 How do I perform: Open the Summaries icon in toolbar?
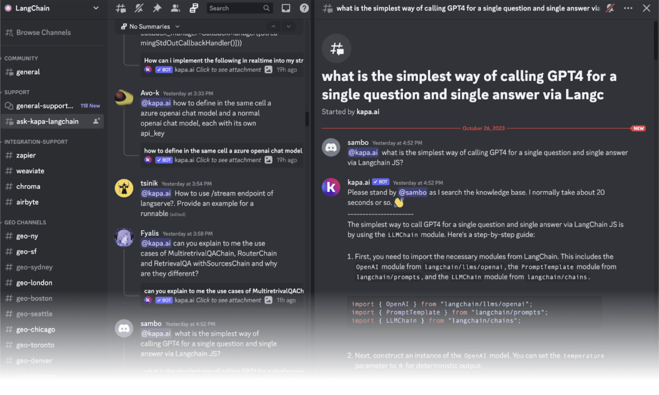pyautogui.click(x=194, y=8)
